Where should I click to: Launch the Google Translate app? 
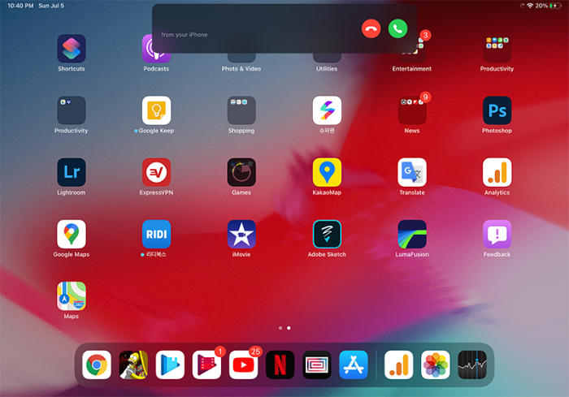pyautogui.click(x=412, y=172)
